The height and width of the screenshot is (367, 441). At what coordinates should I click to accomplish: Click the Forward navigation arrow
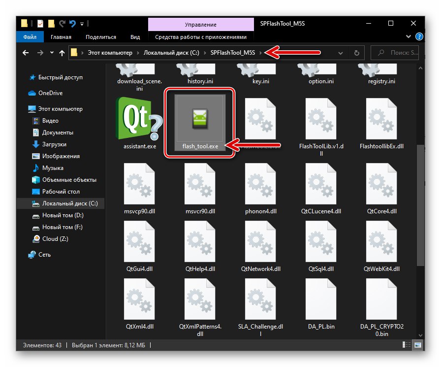coord(40,53)
